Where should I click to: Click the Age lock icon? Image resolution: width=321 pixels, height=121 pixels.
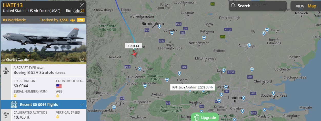[58, 96]
